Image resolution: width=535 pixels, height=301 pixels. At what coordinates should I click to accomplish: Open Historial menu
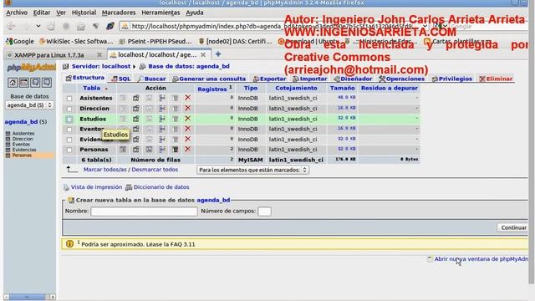point(84,13)
